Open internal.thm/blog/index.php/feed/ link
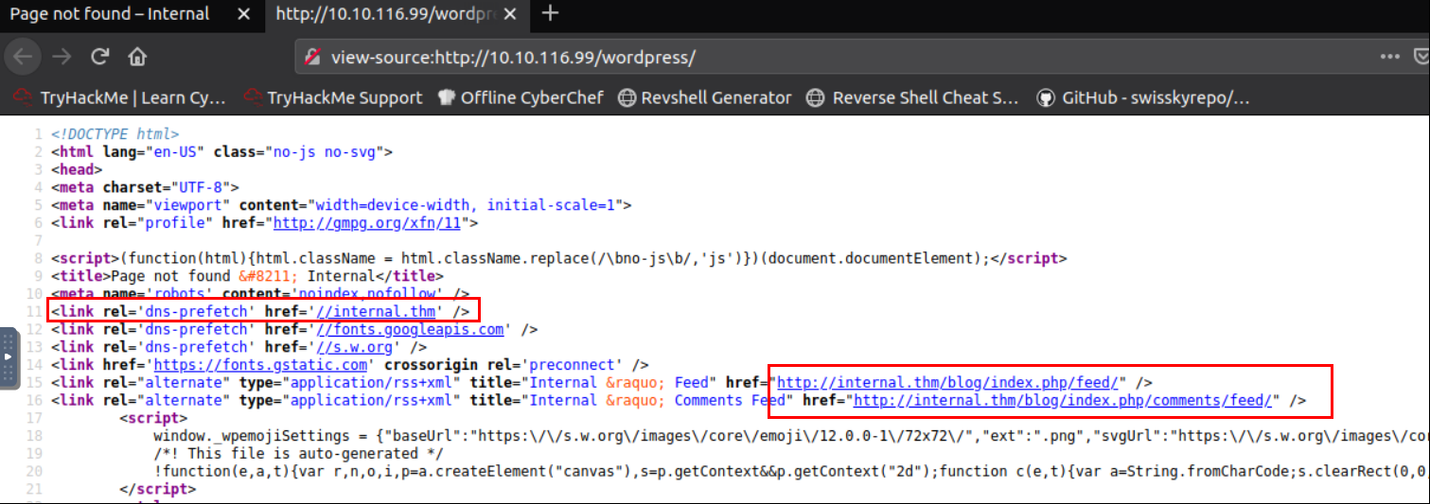The image size is (1430, 504). pos(948,382)
